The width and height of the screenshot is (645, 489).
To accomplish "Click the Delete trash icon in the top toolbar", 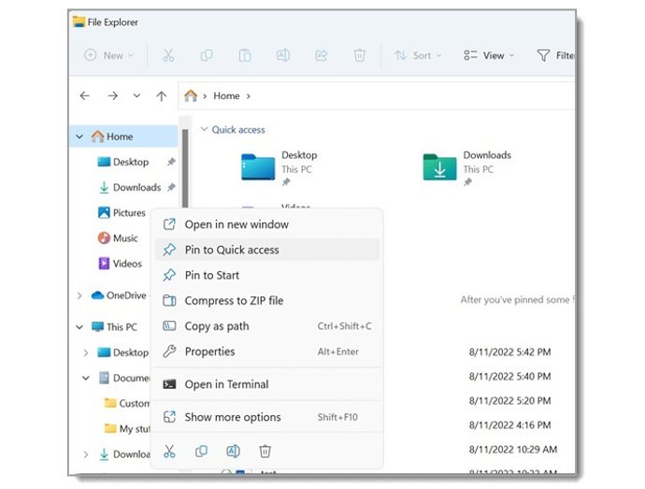I will 360,55.
